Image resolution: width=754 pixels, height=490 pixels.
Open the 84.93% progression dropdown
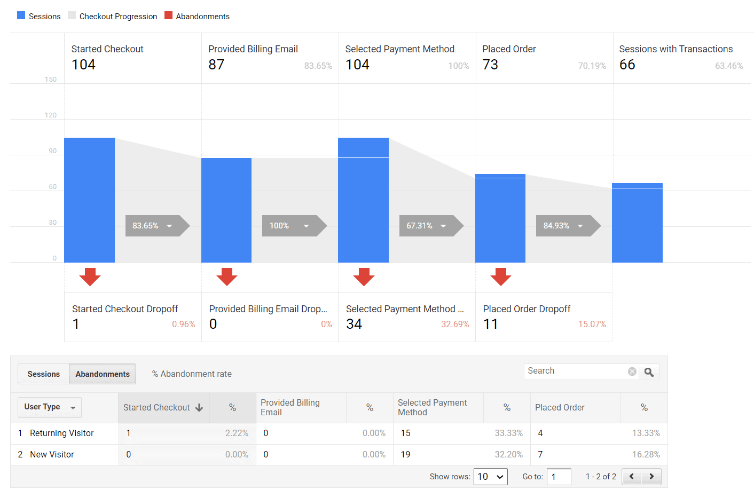[x=568, y=226]
